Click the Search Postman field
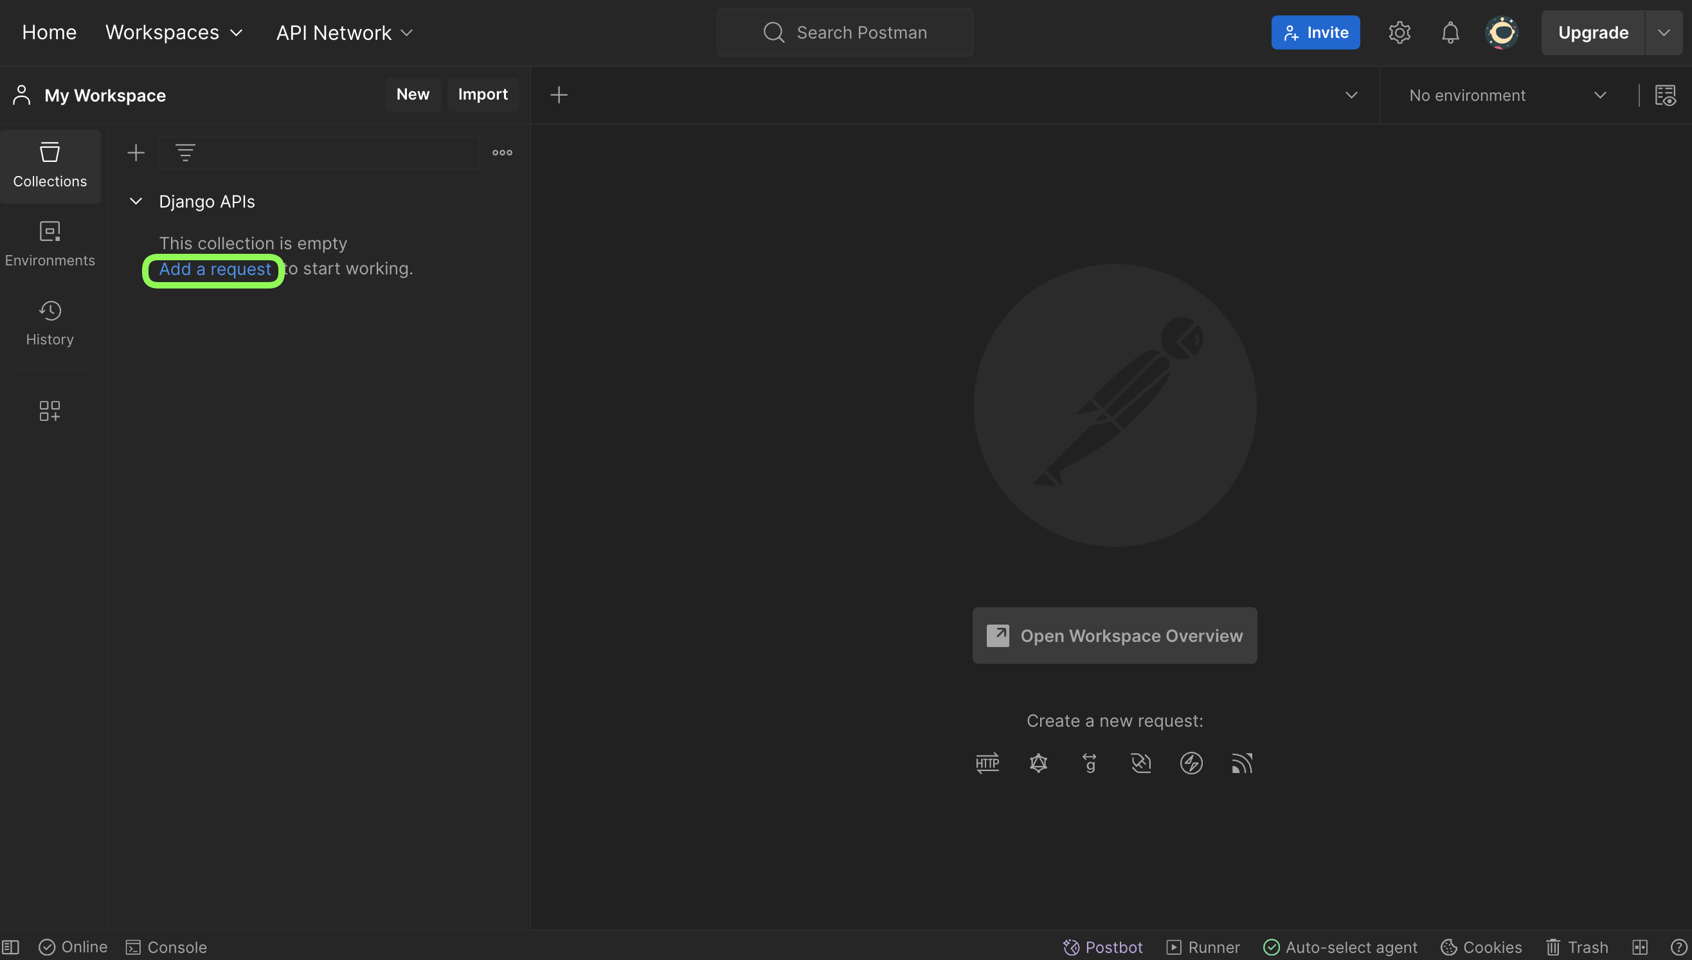 tap(845, 32)
